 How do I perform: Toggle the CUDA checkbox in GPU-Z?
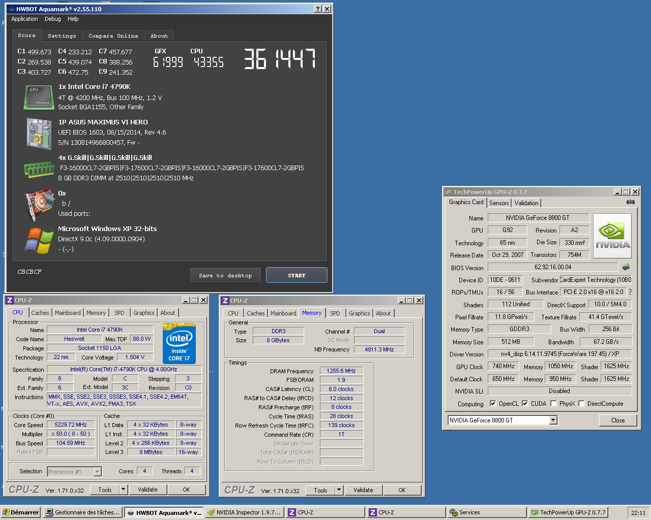click(x=525, y=404)
